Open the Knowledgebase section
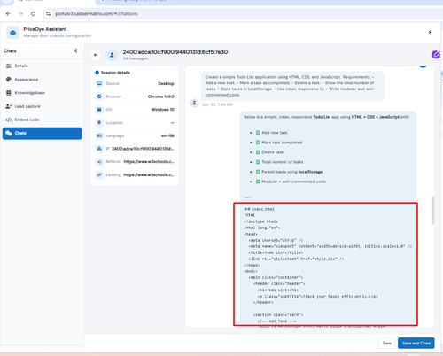 (42, 93)
